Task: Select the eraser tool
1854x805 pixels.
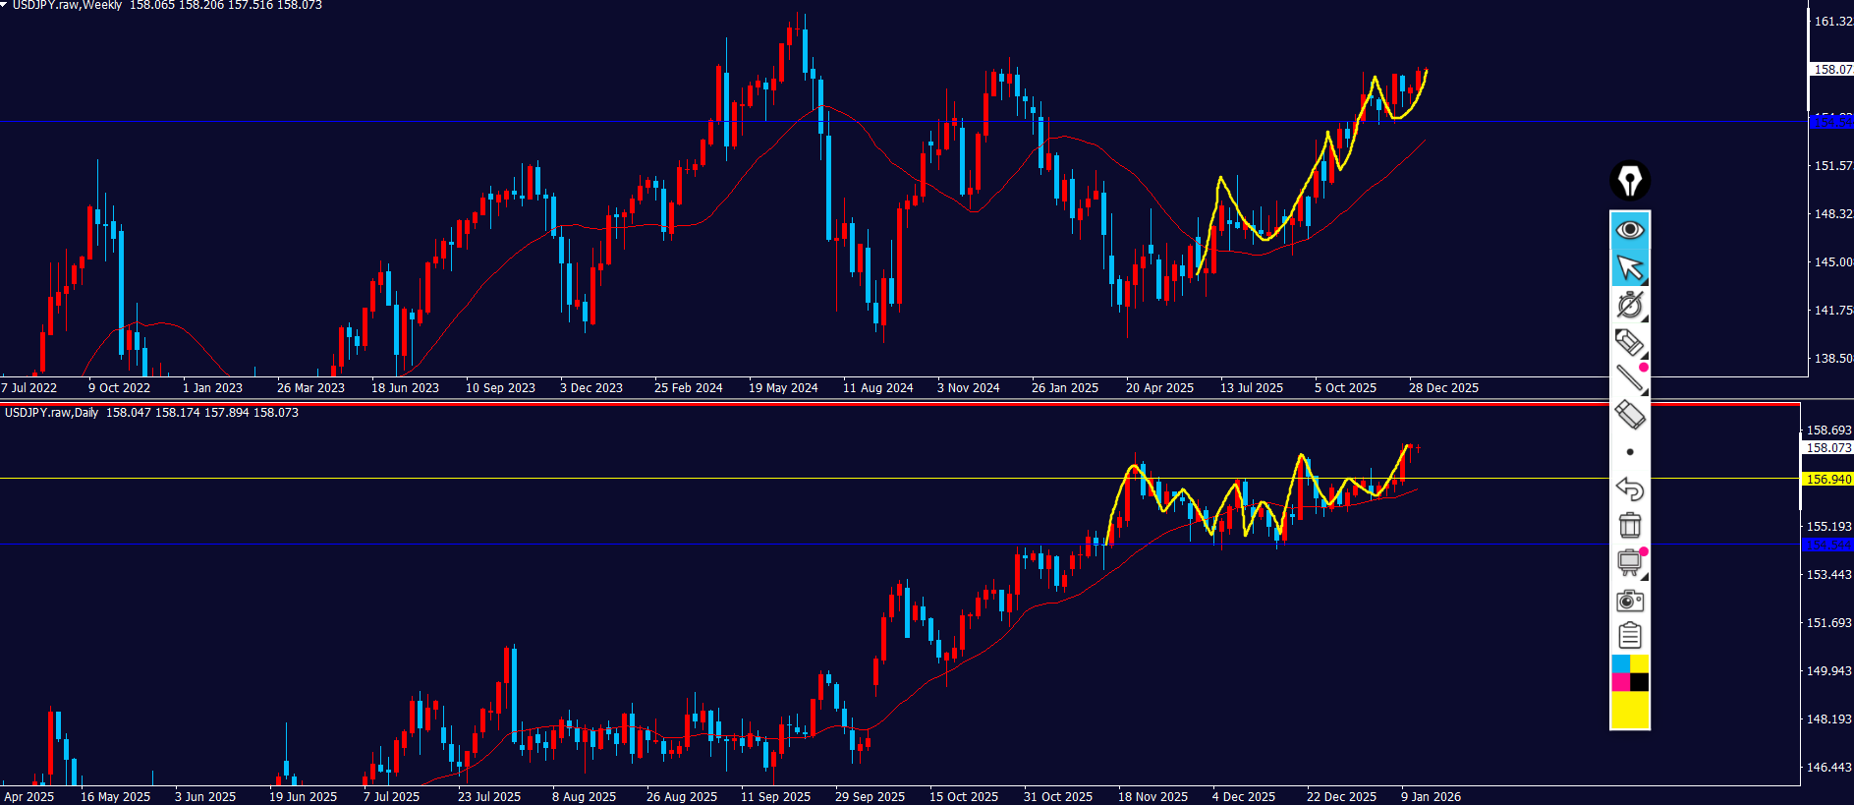Action: [1630, 415]
